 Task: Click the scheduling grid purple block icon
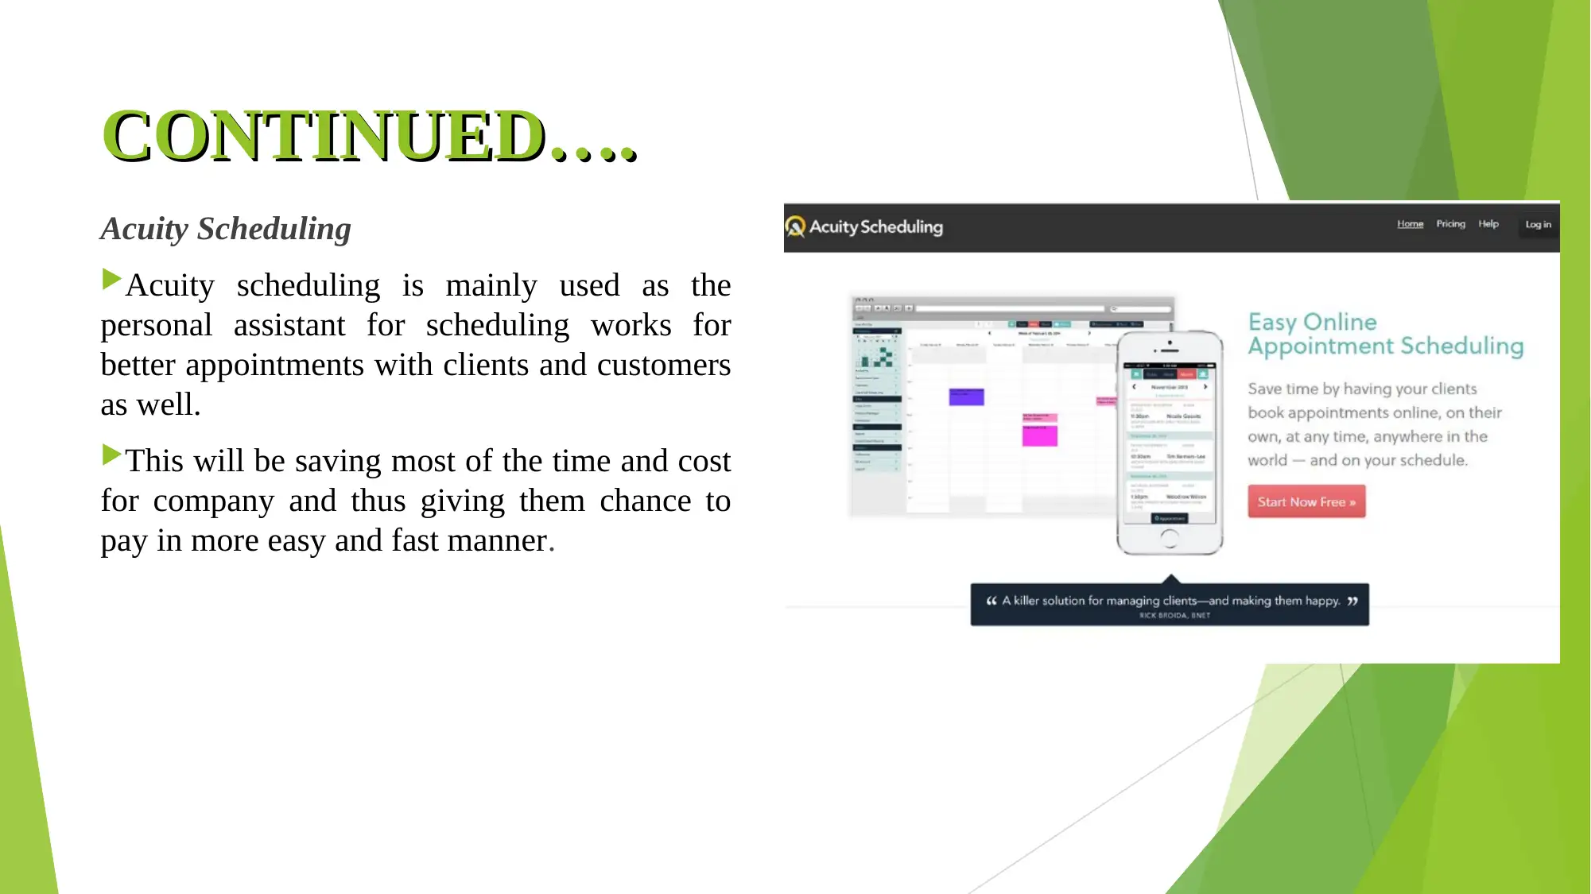point(966,397)
